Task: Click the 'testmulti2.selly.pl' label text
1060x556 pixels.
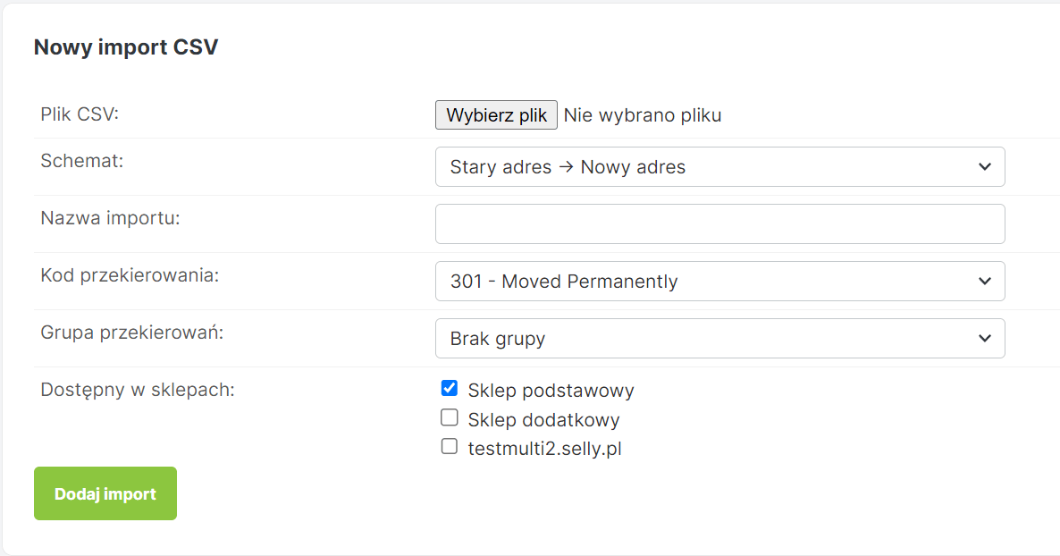Action: [544, 449]
